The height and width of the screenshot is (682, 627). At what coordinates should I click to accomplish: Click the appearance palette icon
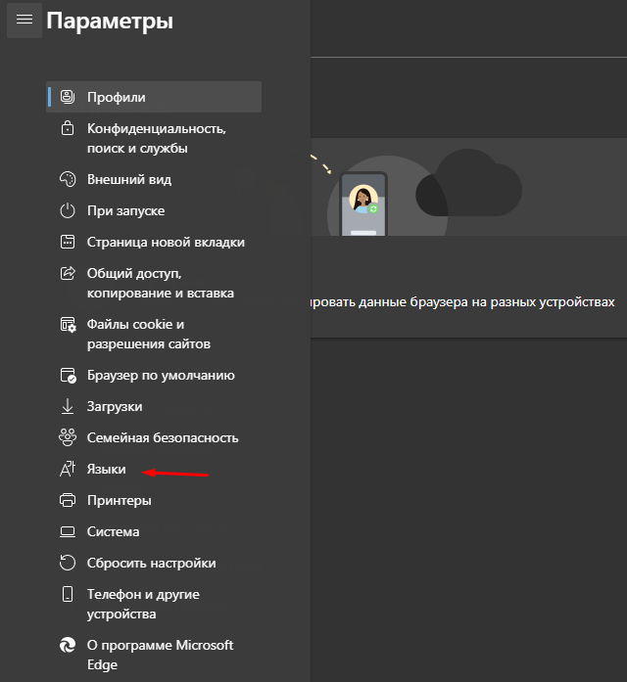68,180
